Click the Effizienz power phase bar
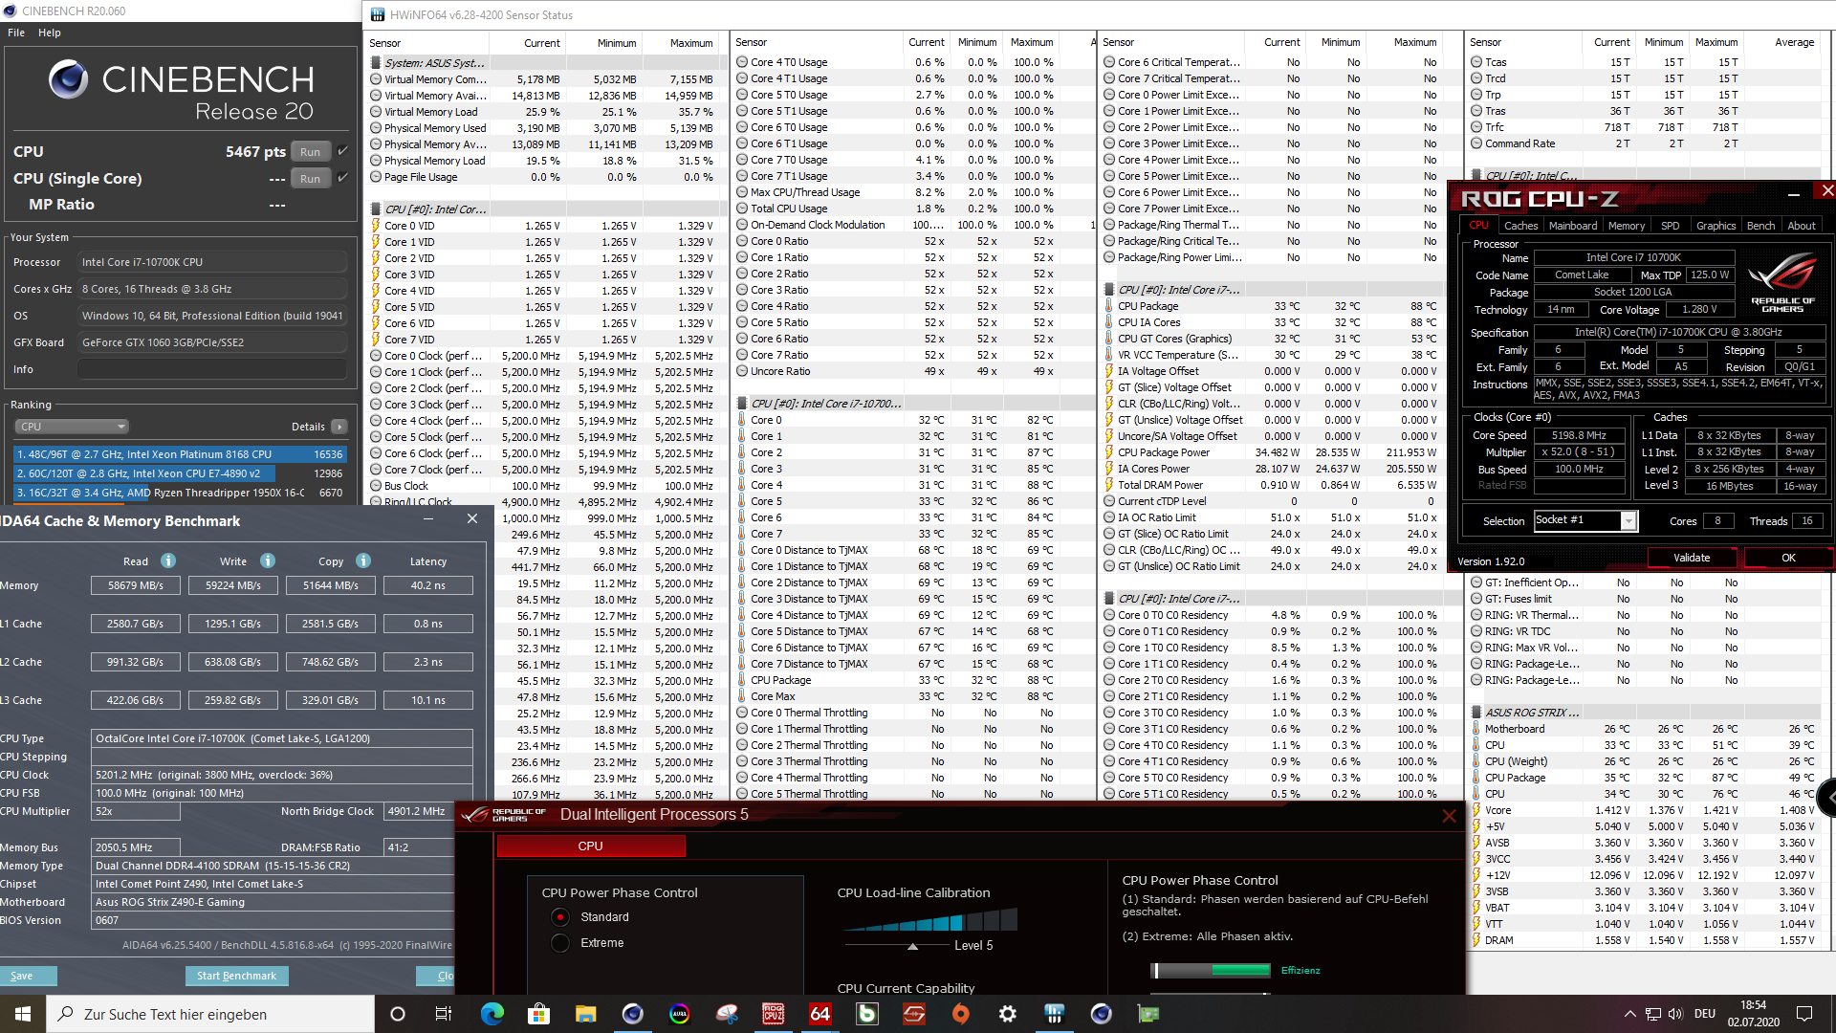The height and width of the screenshot is (1033, 1836). 1211,970
